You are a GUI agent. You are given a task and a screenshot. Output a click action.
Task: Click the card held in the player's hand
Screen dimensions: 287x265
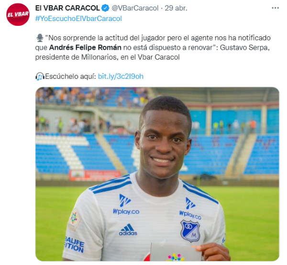(173, 252)
